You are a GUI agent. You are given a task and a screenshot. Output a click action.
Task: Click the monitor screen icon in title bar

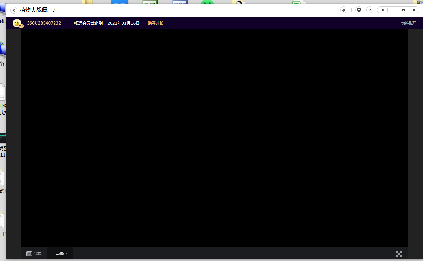click(x=359, y=10)
